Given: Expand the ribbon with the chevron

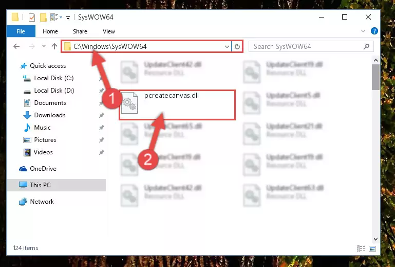Looking at the screenshot, I should 363,31.
